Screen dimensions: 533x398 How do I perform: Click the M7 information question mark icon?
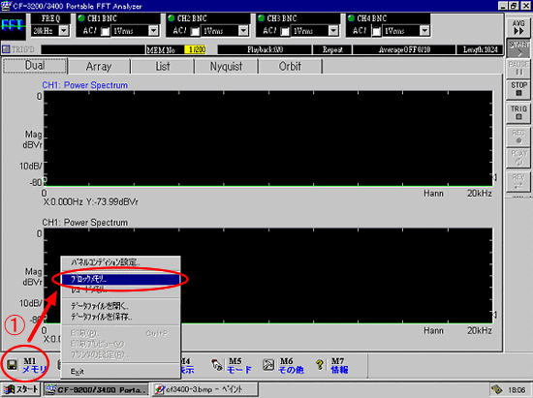pos(320,365)
